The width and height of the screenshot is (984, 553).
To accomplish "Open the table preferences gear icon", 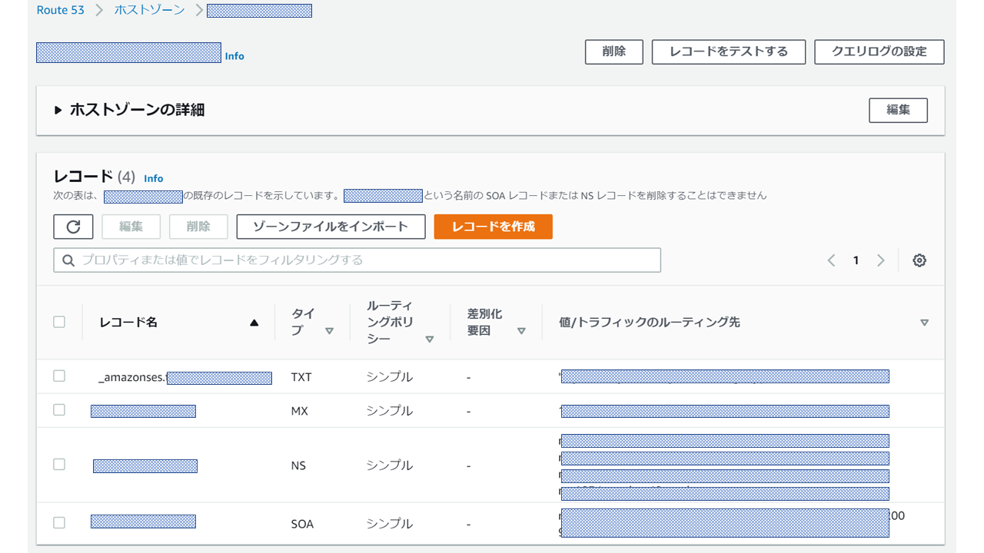I will coord(919,260).
